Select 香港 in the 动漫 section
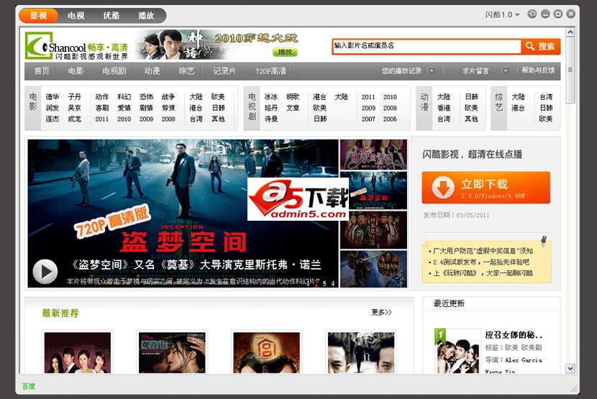 point(444,108)
